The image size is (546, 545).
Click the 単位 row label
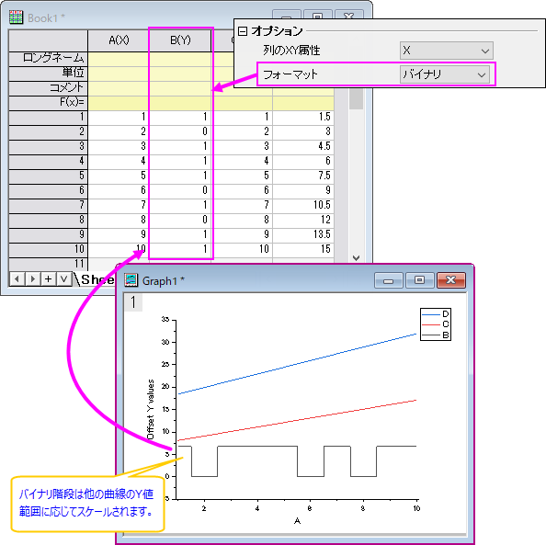coord(48,74)
